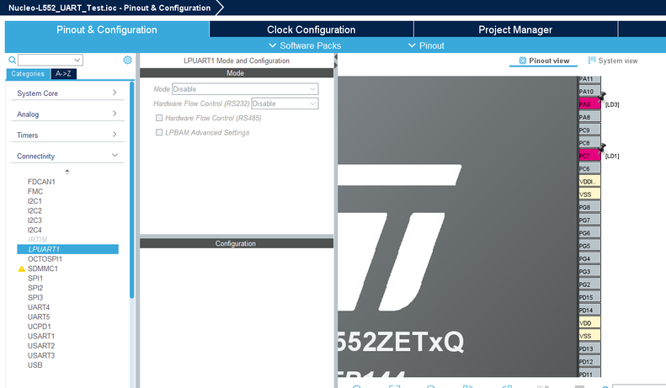Select SDMMC1 peripheral
Screen dimensions: 666x388
point(42,268)
